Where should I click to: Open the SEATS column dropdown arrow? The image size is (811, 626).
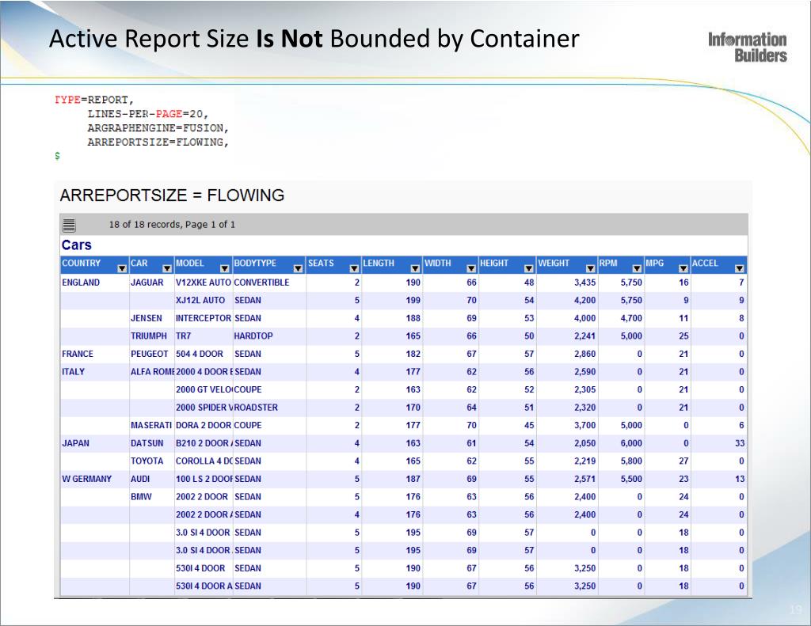click(x=354, y=268)
